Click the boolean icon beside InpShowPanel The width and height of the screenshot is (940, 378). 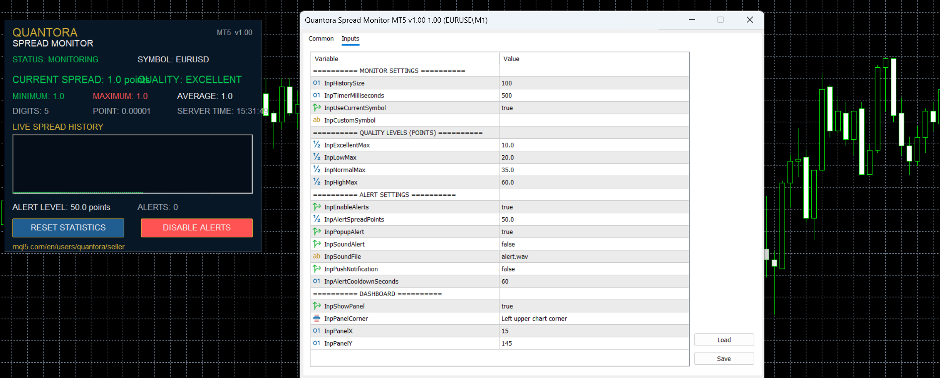(x=317, y=306)
